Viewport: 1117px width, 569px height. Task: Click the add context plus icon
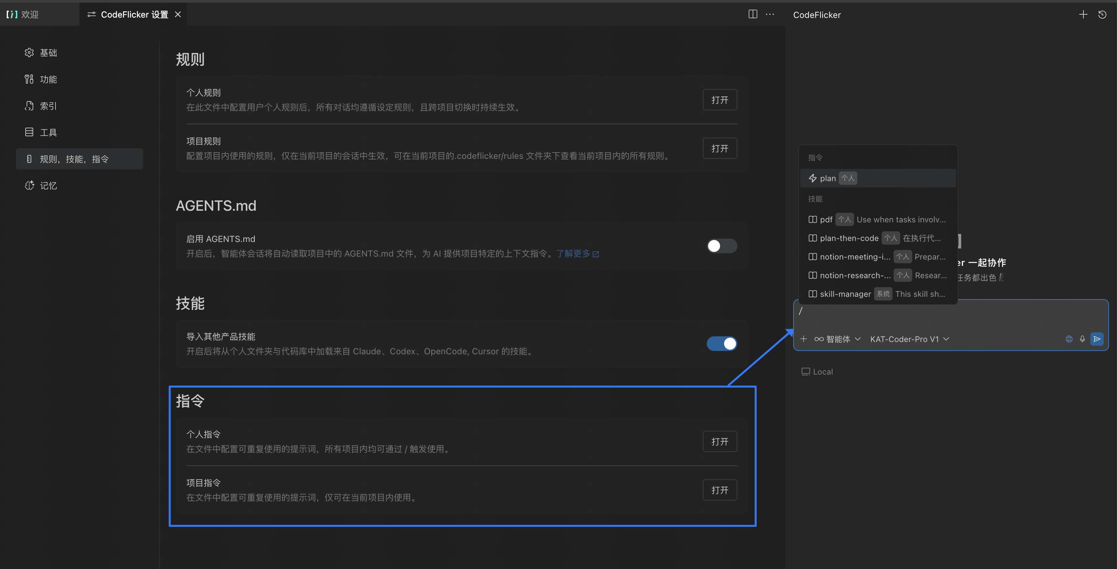804,339
